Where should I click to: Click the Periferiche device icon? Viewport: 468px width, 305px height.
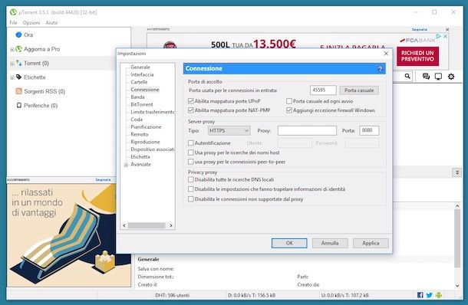point(19,105)
